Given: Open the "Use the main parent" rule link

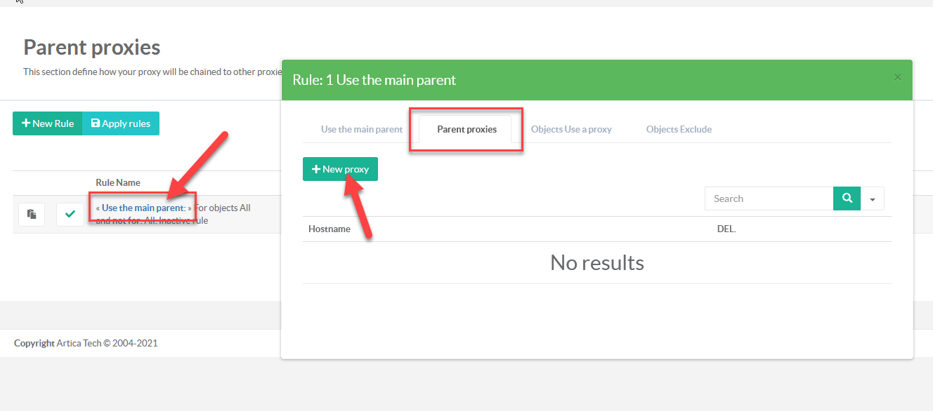Looking at the screenshot, I should (x=143, y=208).
